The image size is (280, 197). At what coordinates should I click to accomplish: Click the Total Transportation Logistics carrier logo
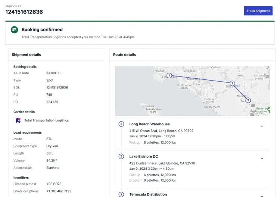click(18, 121)
